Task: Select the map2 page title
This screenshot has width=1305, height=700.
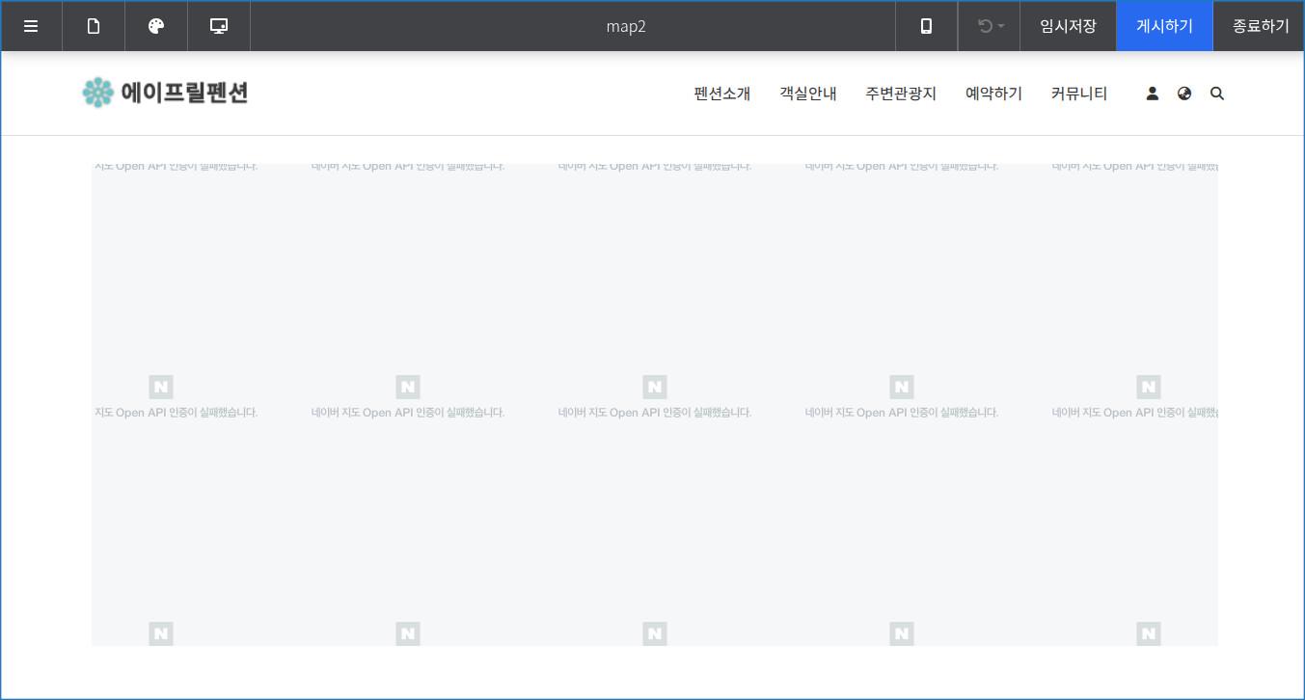Action: tap(626, 26)
